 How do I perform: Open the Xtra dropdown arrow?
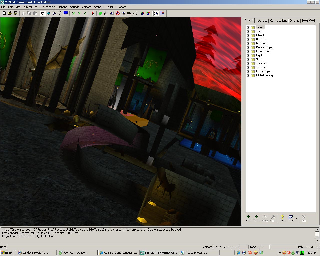[297, 219]
